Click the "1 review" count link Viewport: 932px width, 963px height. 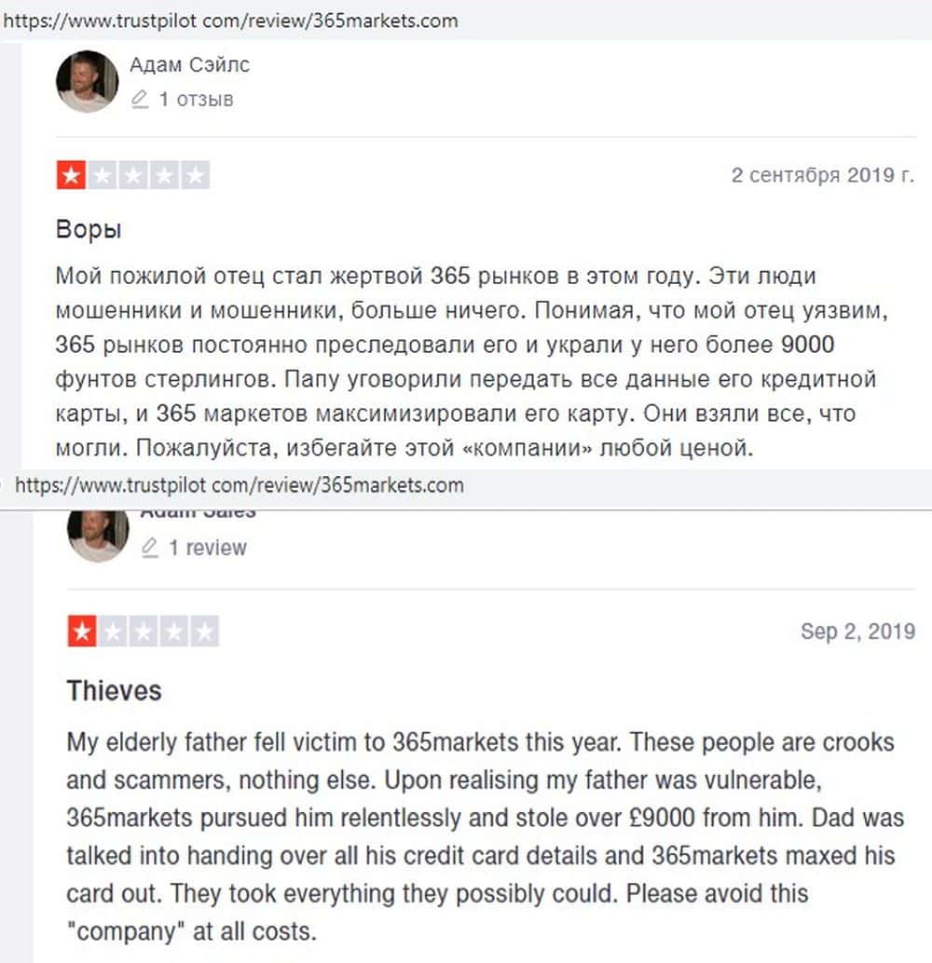point(207,548)
